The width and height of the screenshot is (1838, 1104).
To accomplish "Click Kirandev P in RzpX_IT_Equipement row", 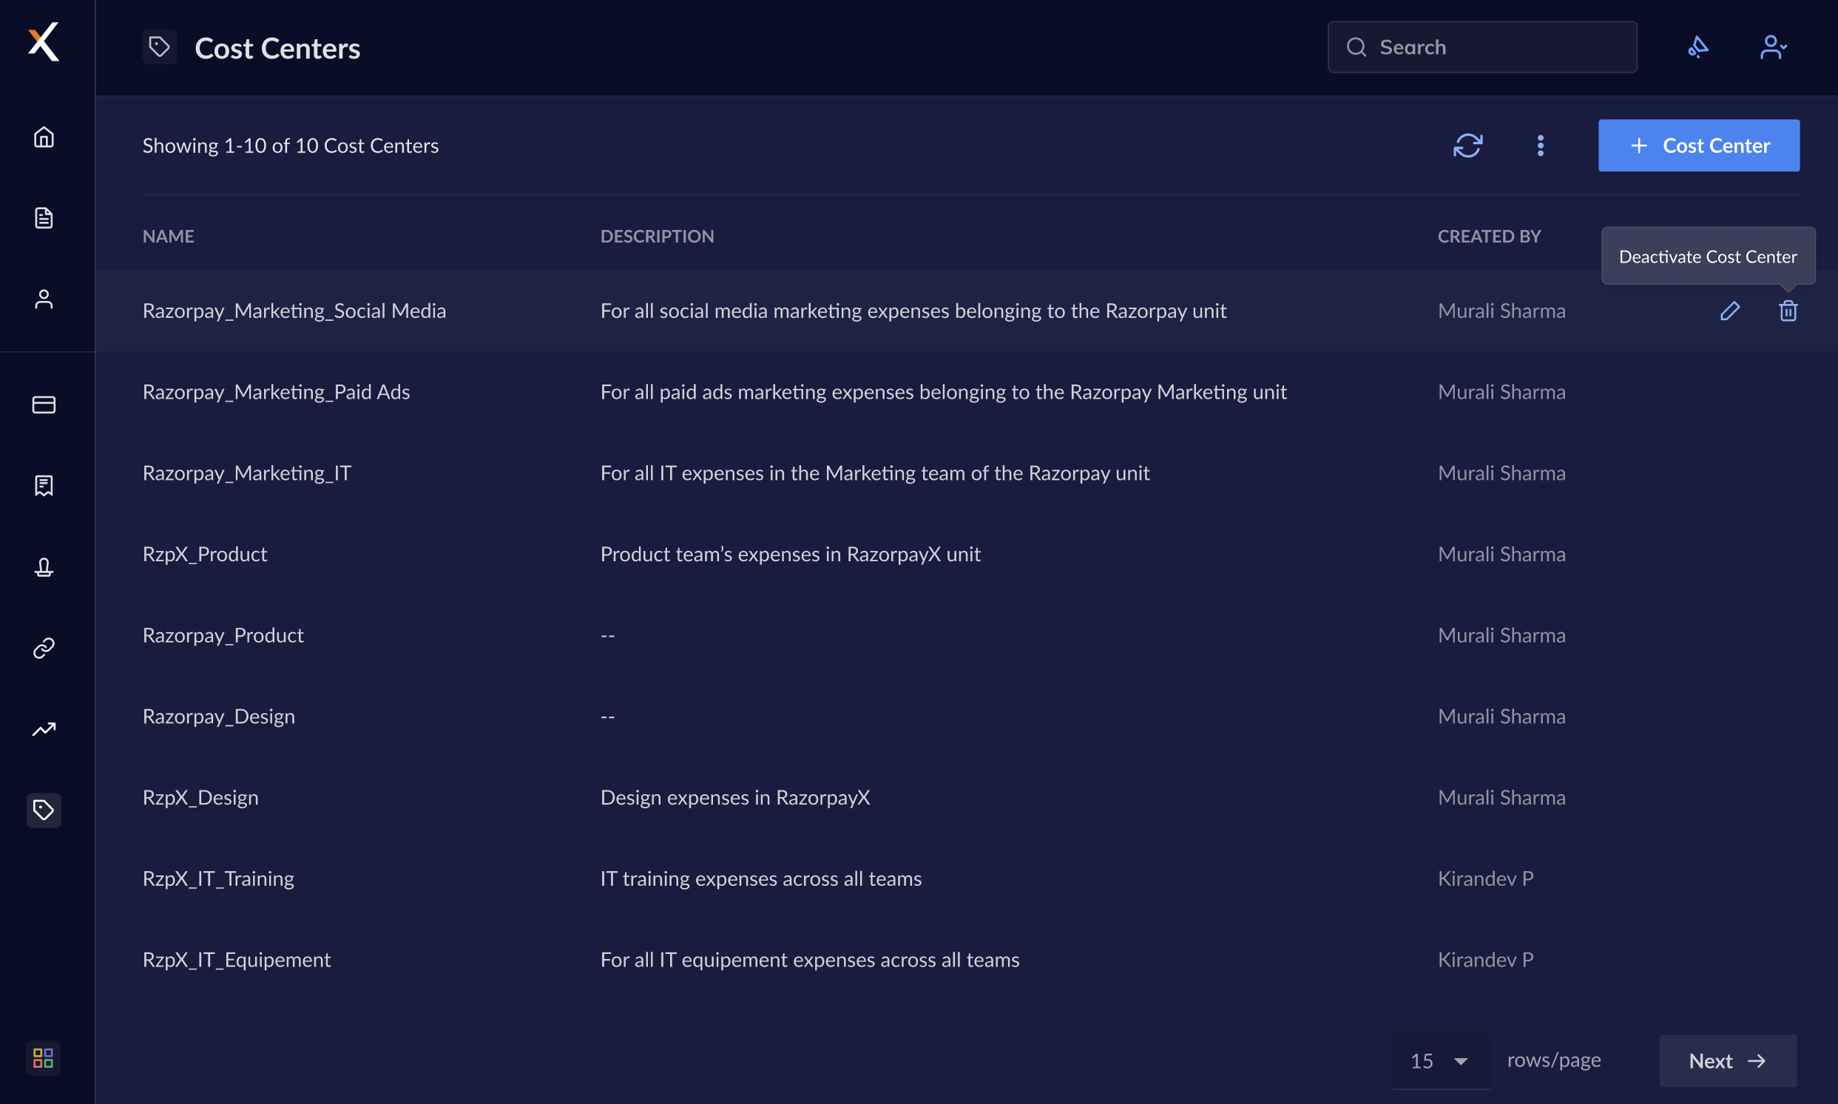I will [1485, 960].
